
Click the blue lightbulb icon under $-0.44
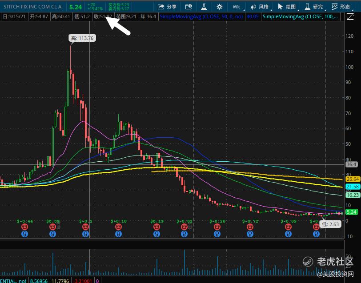point(24,234)
